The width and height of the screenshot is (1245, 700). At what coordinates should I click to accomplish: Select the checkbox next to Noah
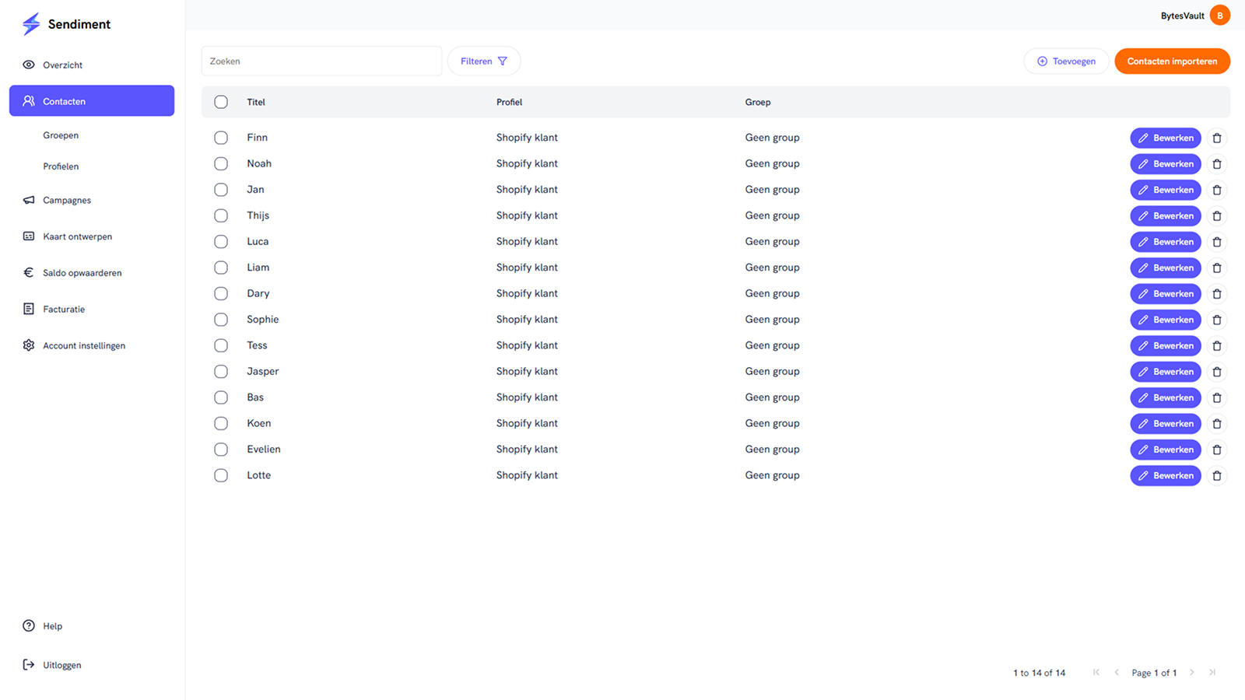tap(221, 163)
